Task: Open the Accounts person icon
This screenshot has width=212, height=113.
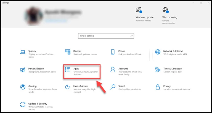Action: click(x=113, y=69)
